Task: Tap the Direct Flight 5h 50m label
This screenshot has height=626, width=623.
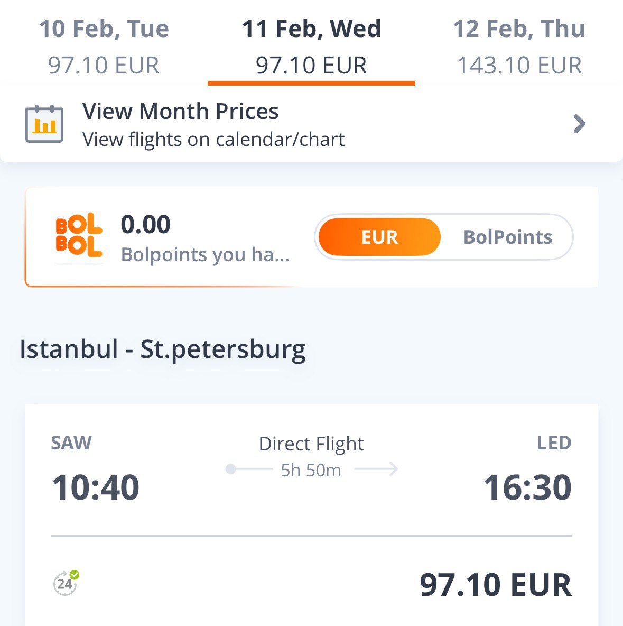Action: (311, 457)
